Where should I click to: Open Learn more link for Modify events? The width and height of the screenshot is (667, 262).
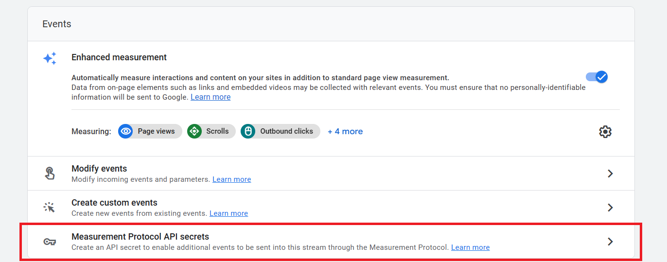232,179
